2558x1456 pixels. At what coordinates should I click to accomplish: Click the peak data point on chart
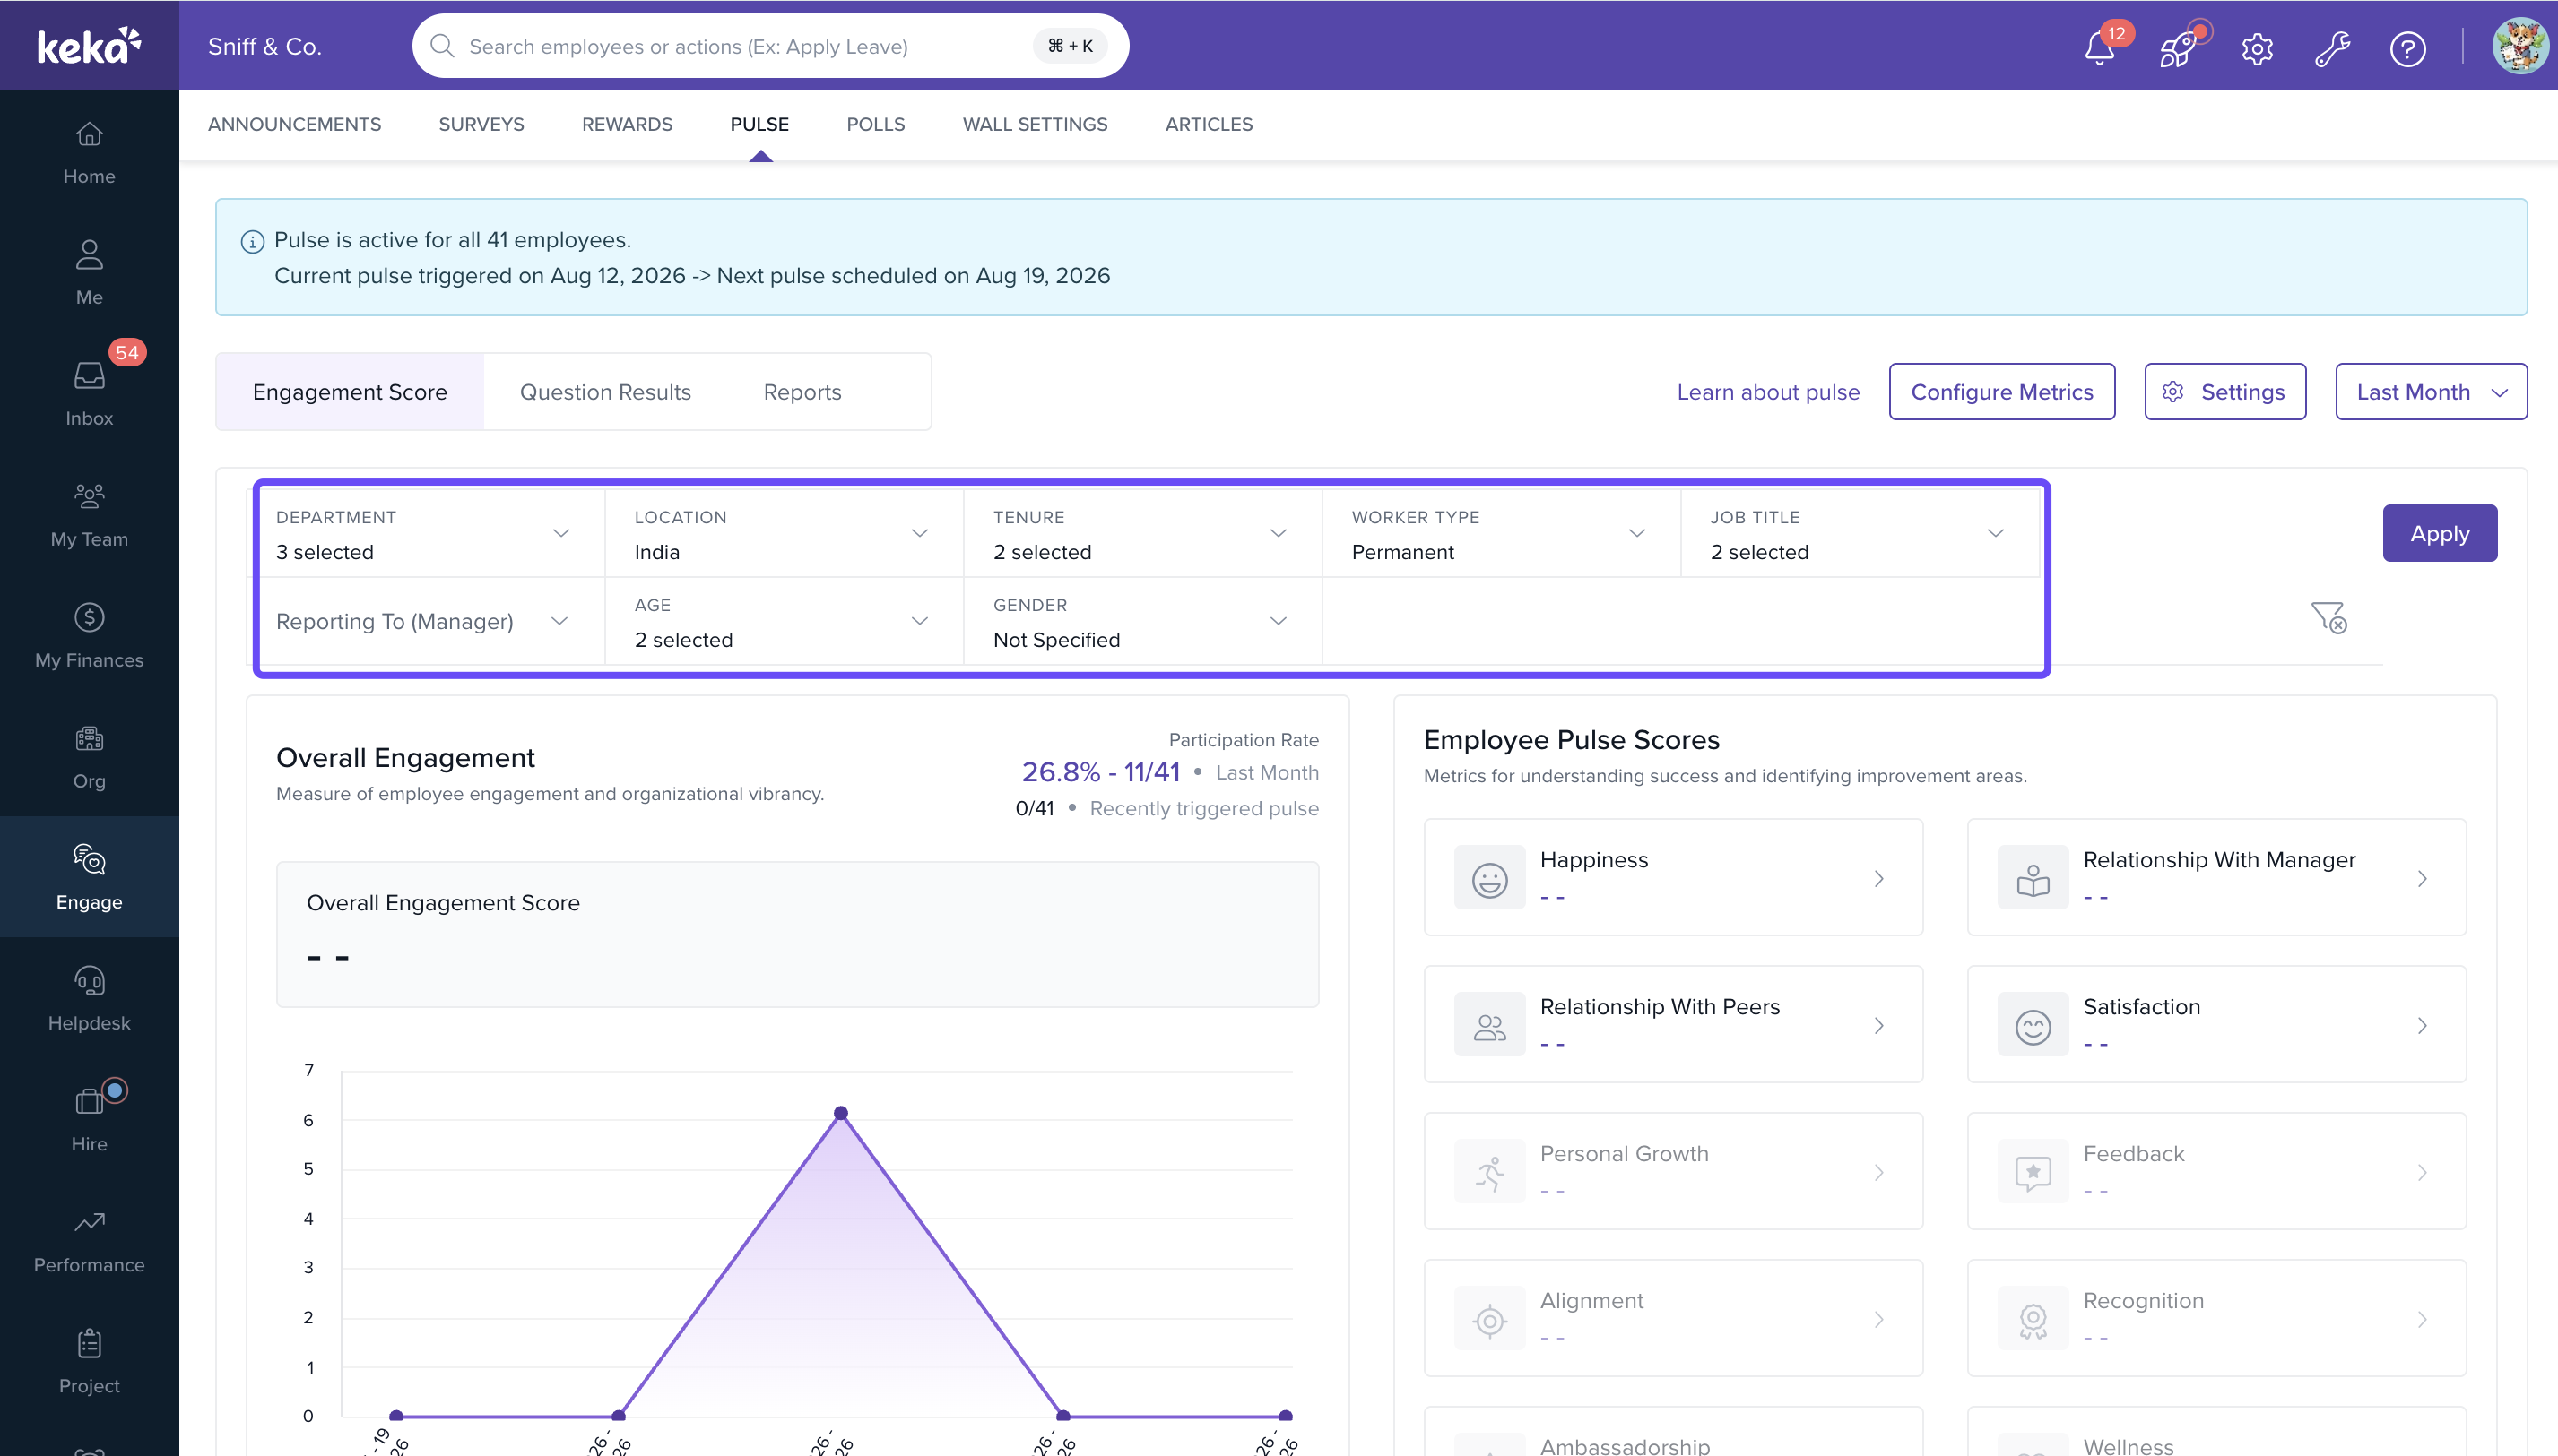(840, 1113)
